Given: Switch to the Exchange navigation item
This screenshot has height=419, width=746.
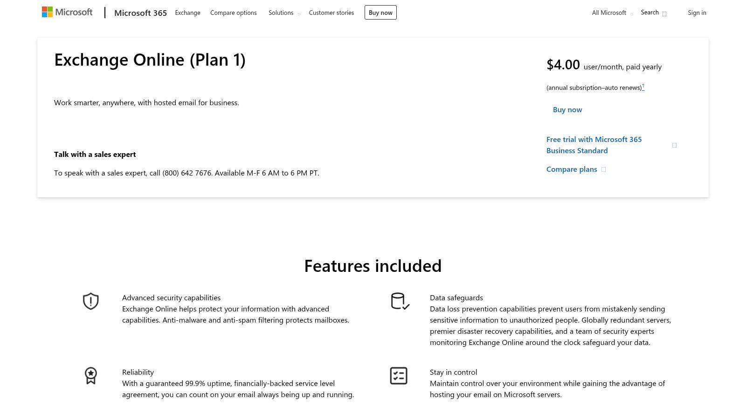Looking at the screenshot, I should [187, 13].
